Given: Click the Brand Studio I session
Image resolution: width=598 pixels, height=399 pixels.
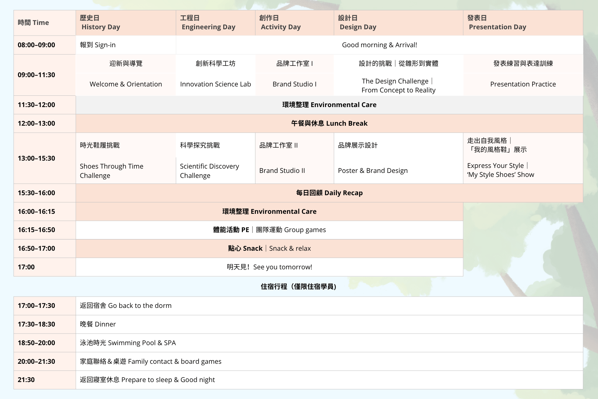Looking at the screenshot, I should coord(294,84).
